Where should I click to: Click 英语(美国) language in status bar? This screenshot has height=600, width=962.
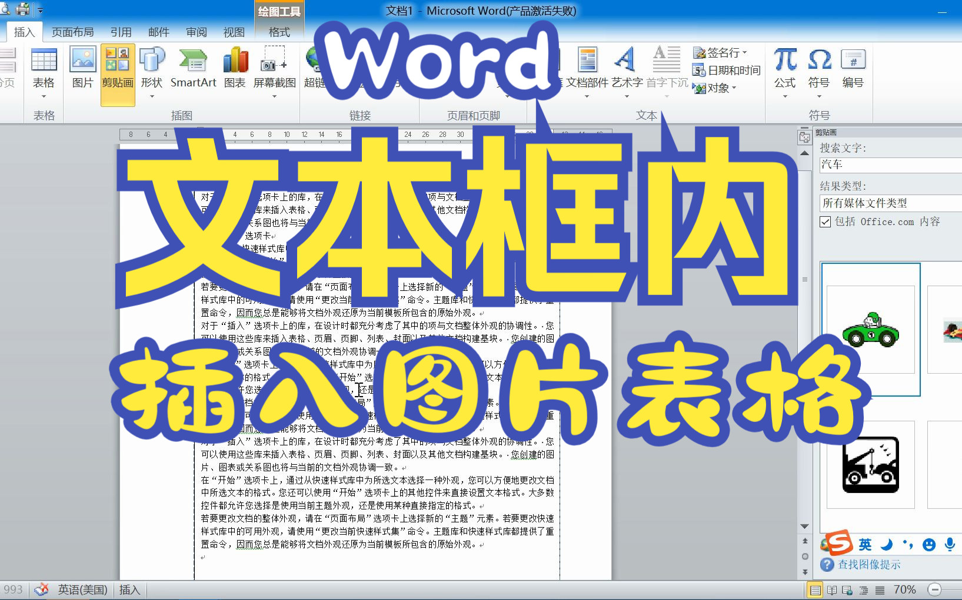pyautogui.click(x=82, y=590)
